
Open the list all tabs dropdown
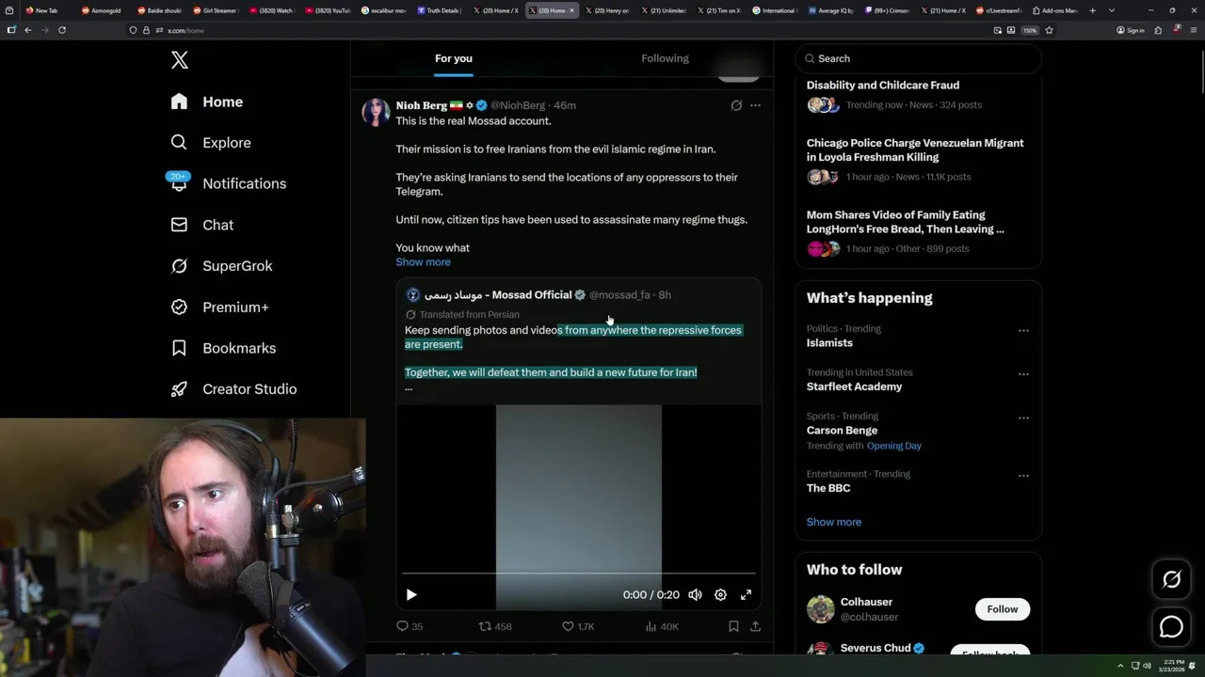tap(1111, 10)
